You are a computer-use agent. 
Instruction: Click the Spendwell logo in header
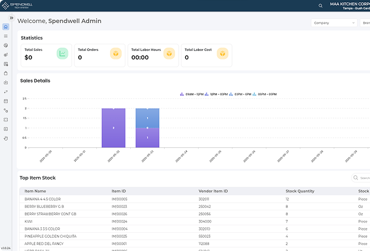[17, 5]
